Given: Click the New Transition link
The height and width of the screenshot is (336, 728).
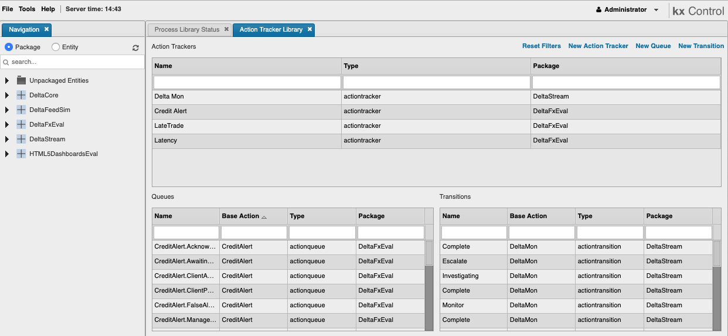Looking at the screenshot, I should point(701,46).
